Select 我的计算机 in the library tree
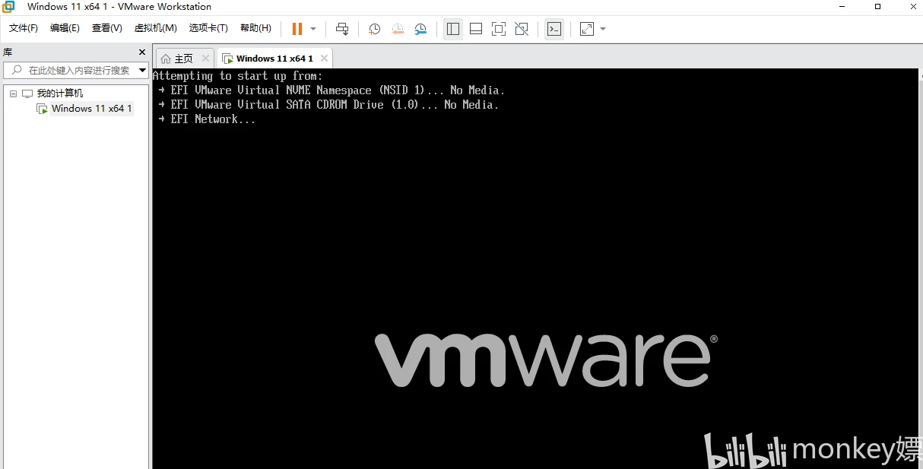 click(60, 93)
